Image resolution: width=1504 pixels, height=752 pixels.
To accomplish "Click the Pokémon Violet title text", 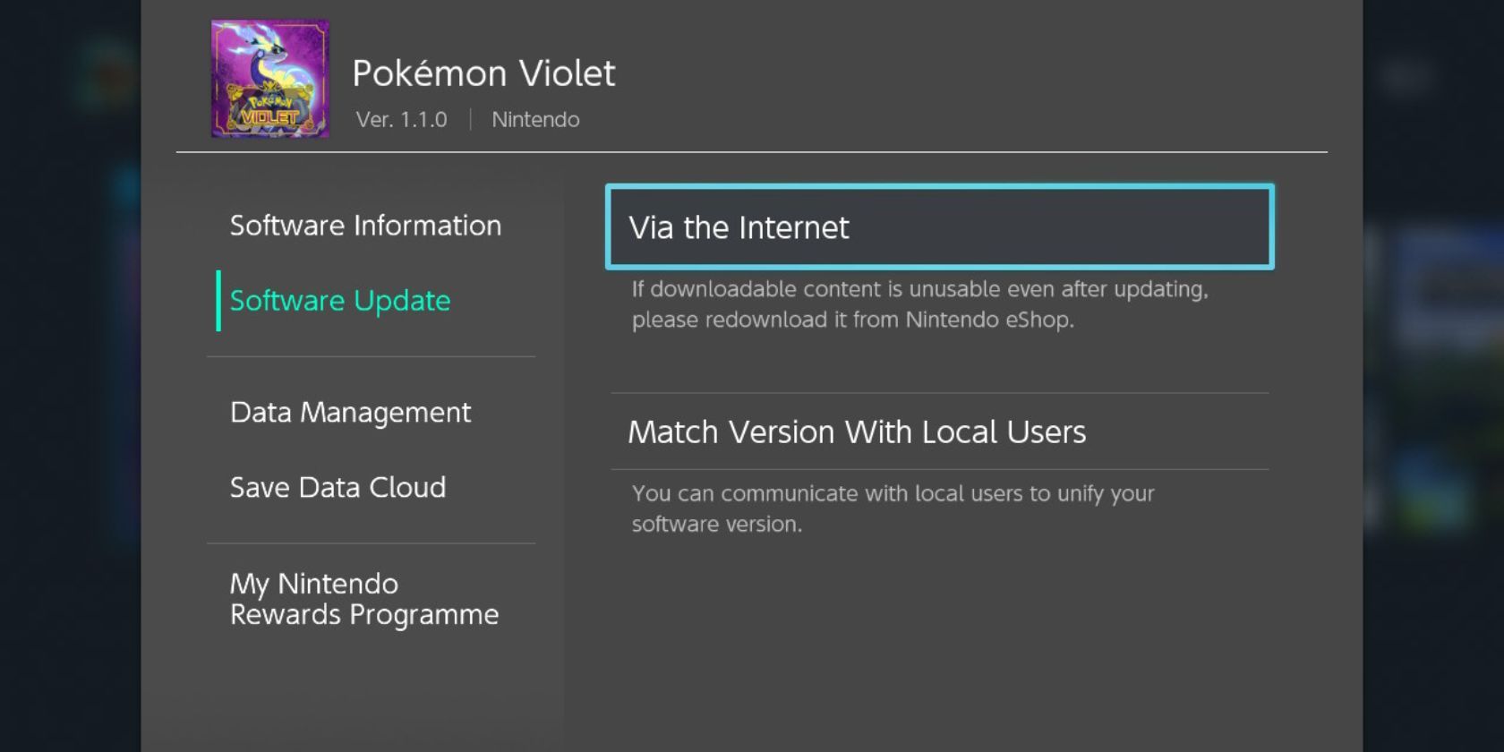I will (x=483, y=73).
